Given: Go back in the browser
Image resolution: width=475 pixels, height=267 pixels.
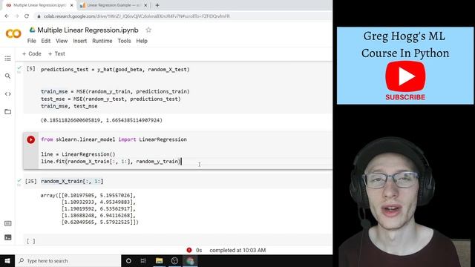Looking at the screenshot, I should 7,16.
